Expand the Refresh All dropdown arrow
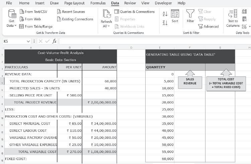Image resolution: width=251 pixels, height=164 pixels. (108, 26)
